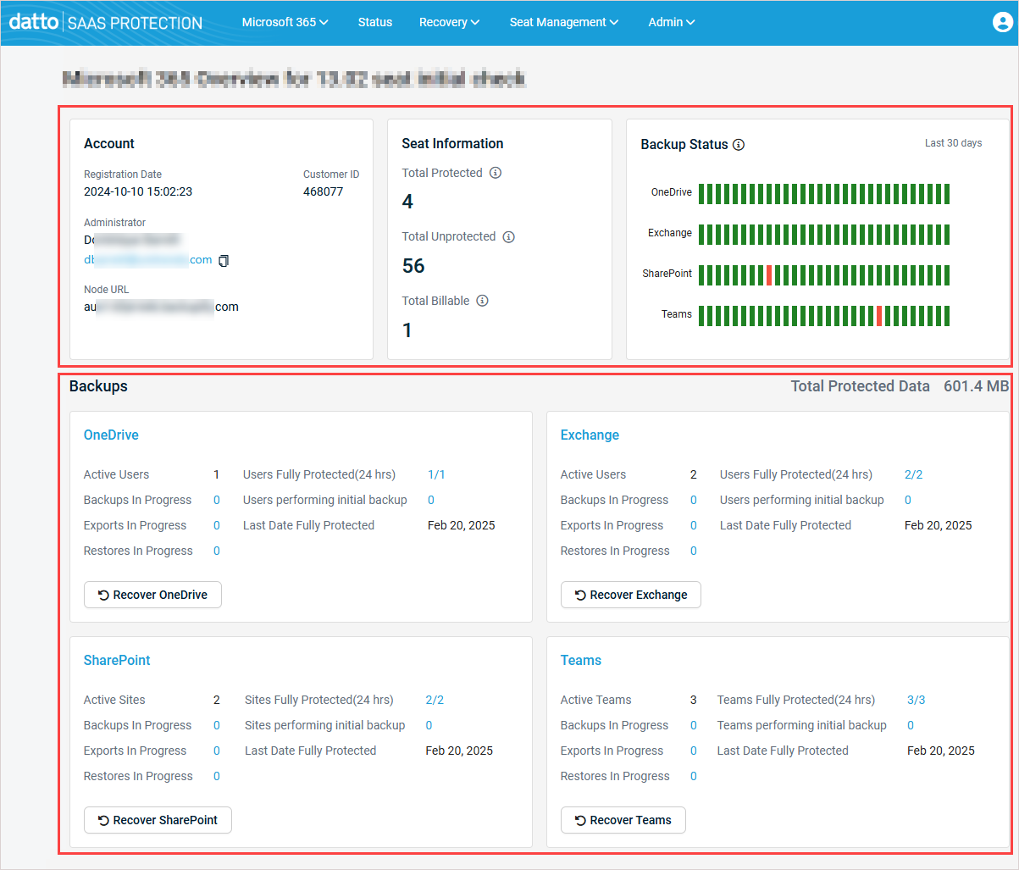Click Teams Last Date Fully Protected Feb 20, 2025
1019x870 pixels.
click(x=941, y=751)
